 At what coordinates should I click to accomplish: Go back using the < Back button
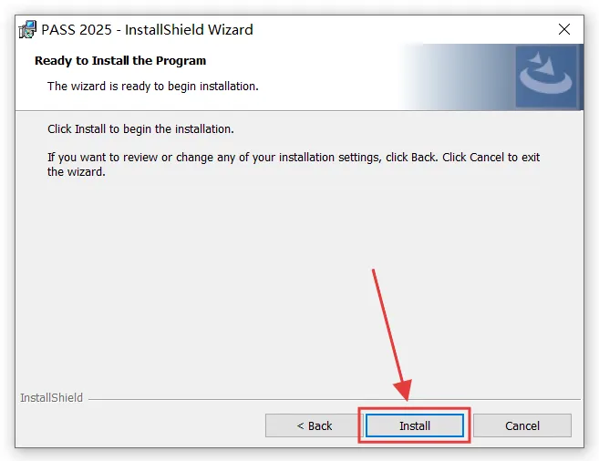pos(314,425)
